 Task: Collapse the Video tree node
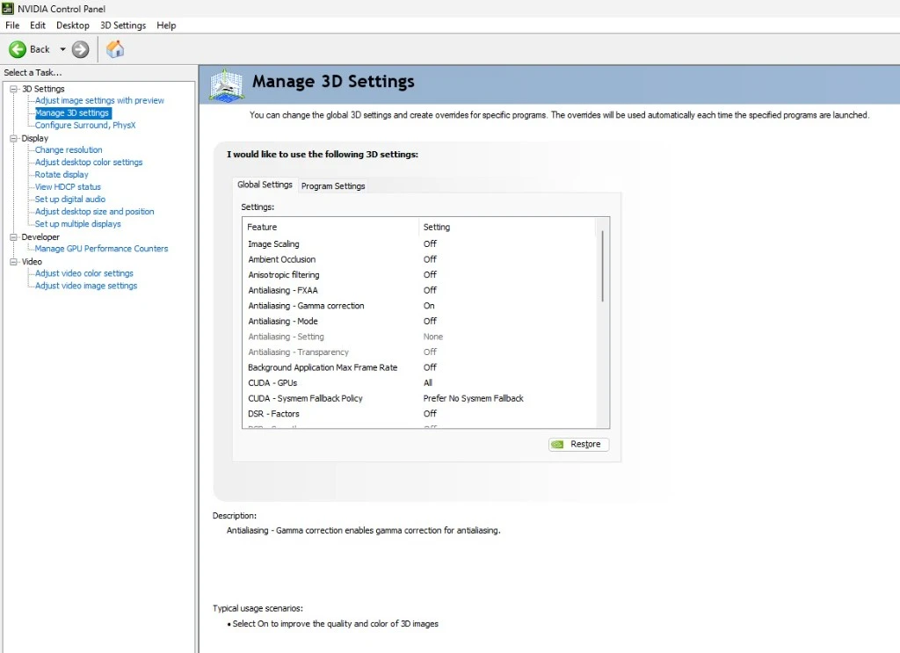click(x=14, y=262)
